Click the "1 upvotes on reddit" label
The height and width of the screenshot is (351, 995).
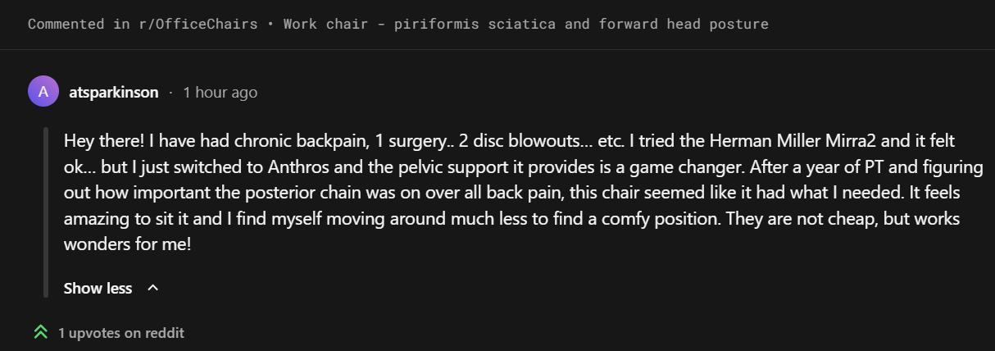click(121, 333)
